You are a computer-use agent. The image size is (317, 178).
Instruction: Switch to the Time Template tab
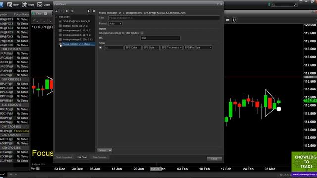tap(100, 157)
